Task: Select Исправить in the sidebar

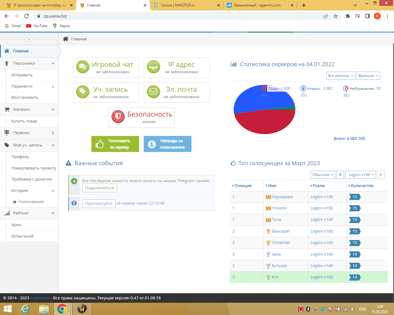Action: 22,75
